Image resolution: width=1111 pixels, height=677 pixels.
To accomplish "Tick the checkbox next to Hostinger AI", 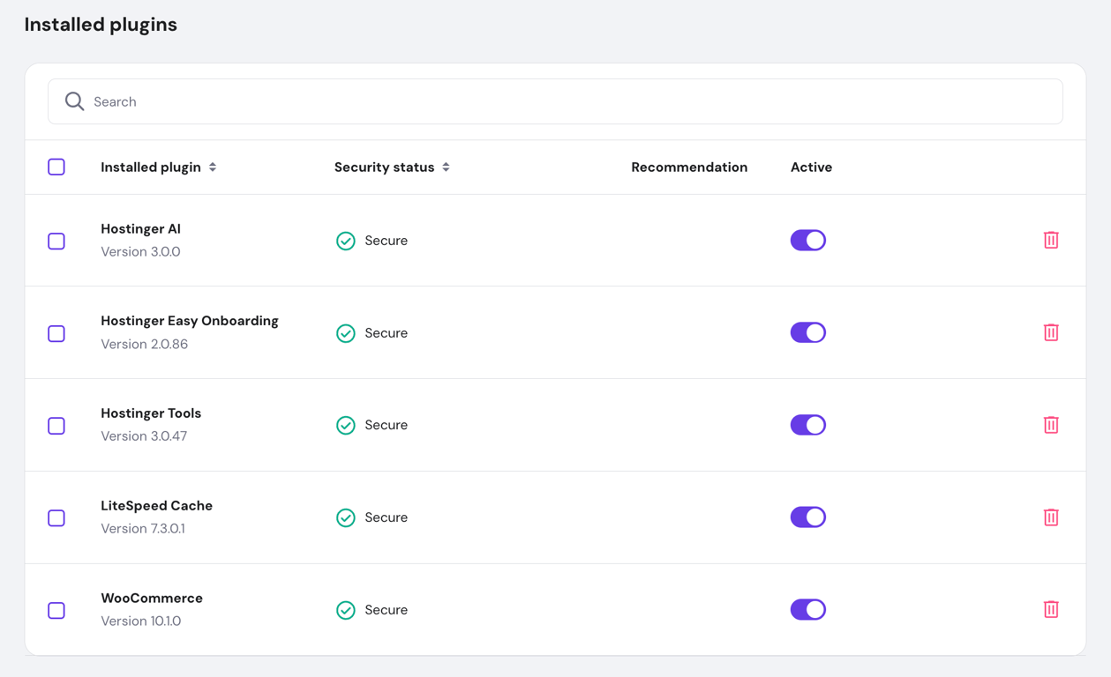I will (56, 241).
